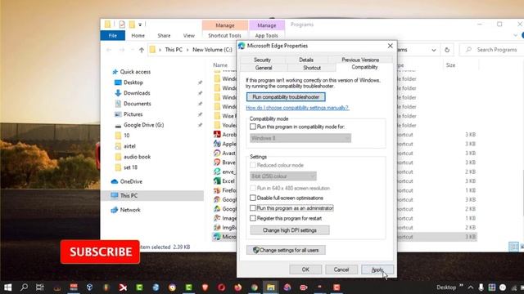Open the View ribbon tab
Image resolution: width=524 pixels, height=294 pixels.
189,35
